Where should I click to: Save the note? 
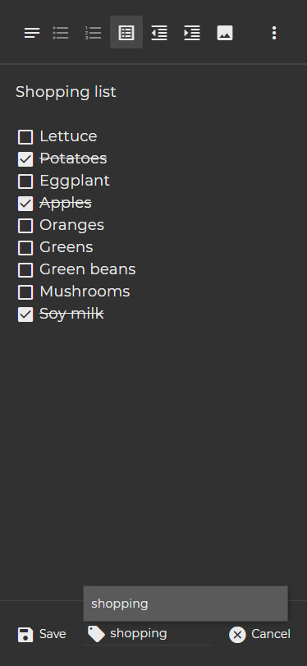click(x=42, y=634)
